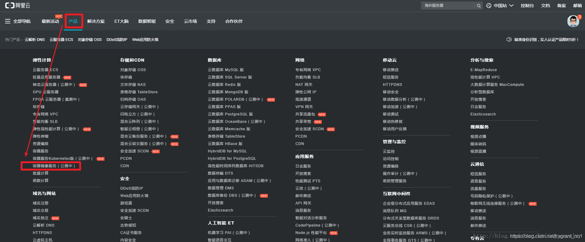Open hot product Web应用防火墙
Viewport: 585px width, 242px height.
click(x=145, y=40)
